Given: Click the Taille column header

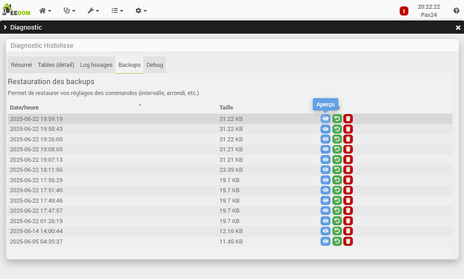Looking at the screenshot, I should point(226,108).
